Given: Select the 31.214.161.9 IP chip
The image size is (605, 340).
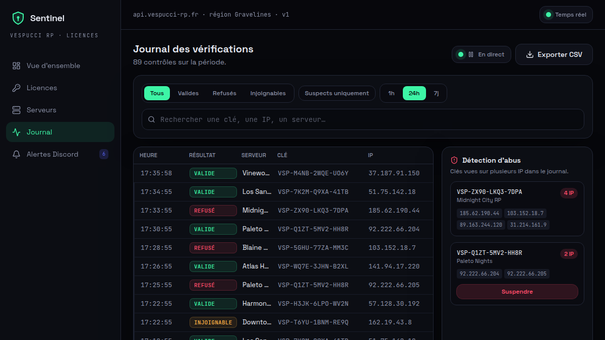Looking at the screenshot, I should (528, 225).
